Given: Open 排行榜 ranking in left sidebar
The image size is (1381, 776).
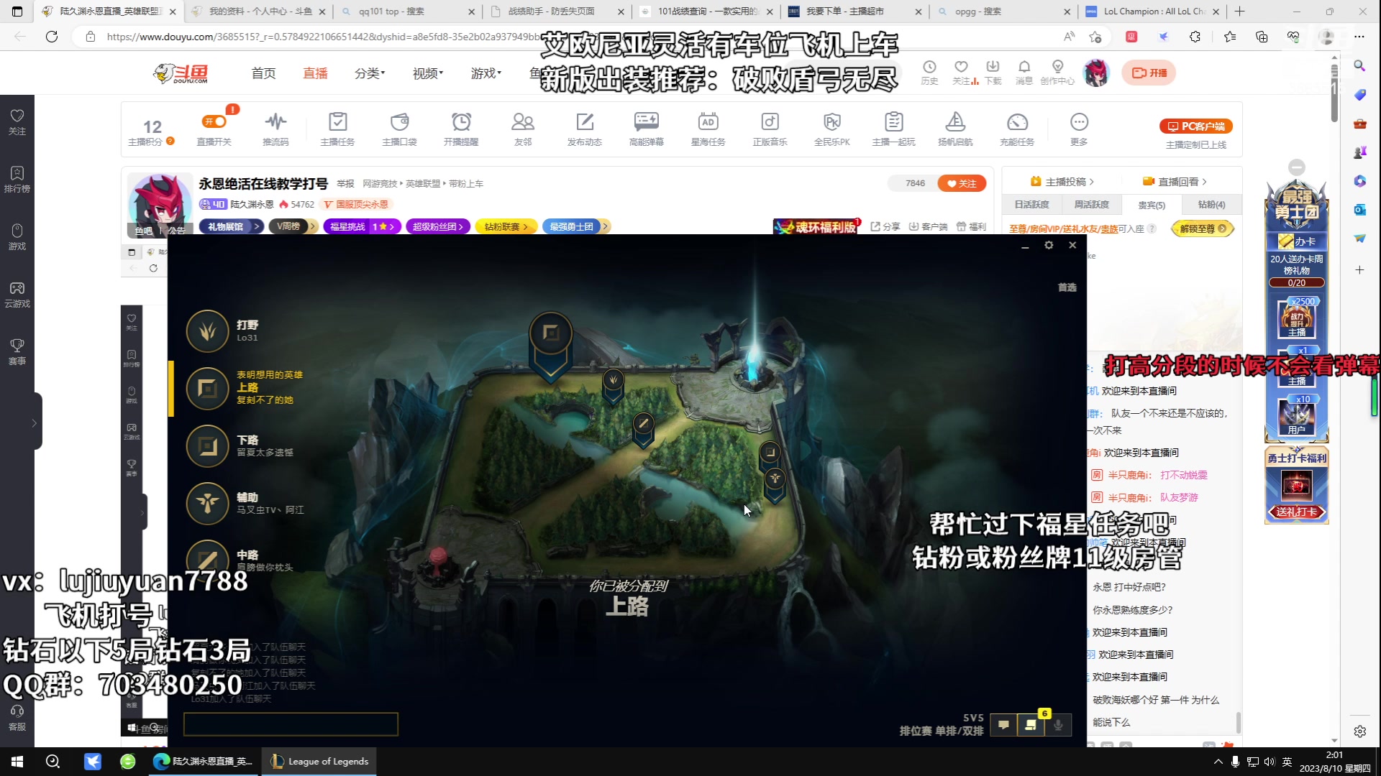Looking at the screenshot, I should [x=17, y=180].
